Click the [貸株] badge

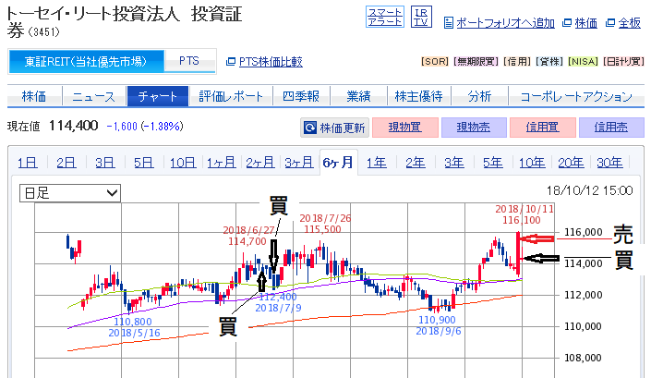[549, 62]
